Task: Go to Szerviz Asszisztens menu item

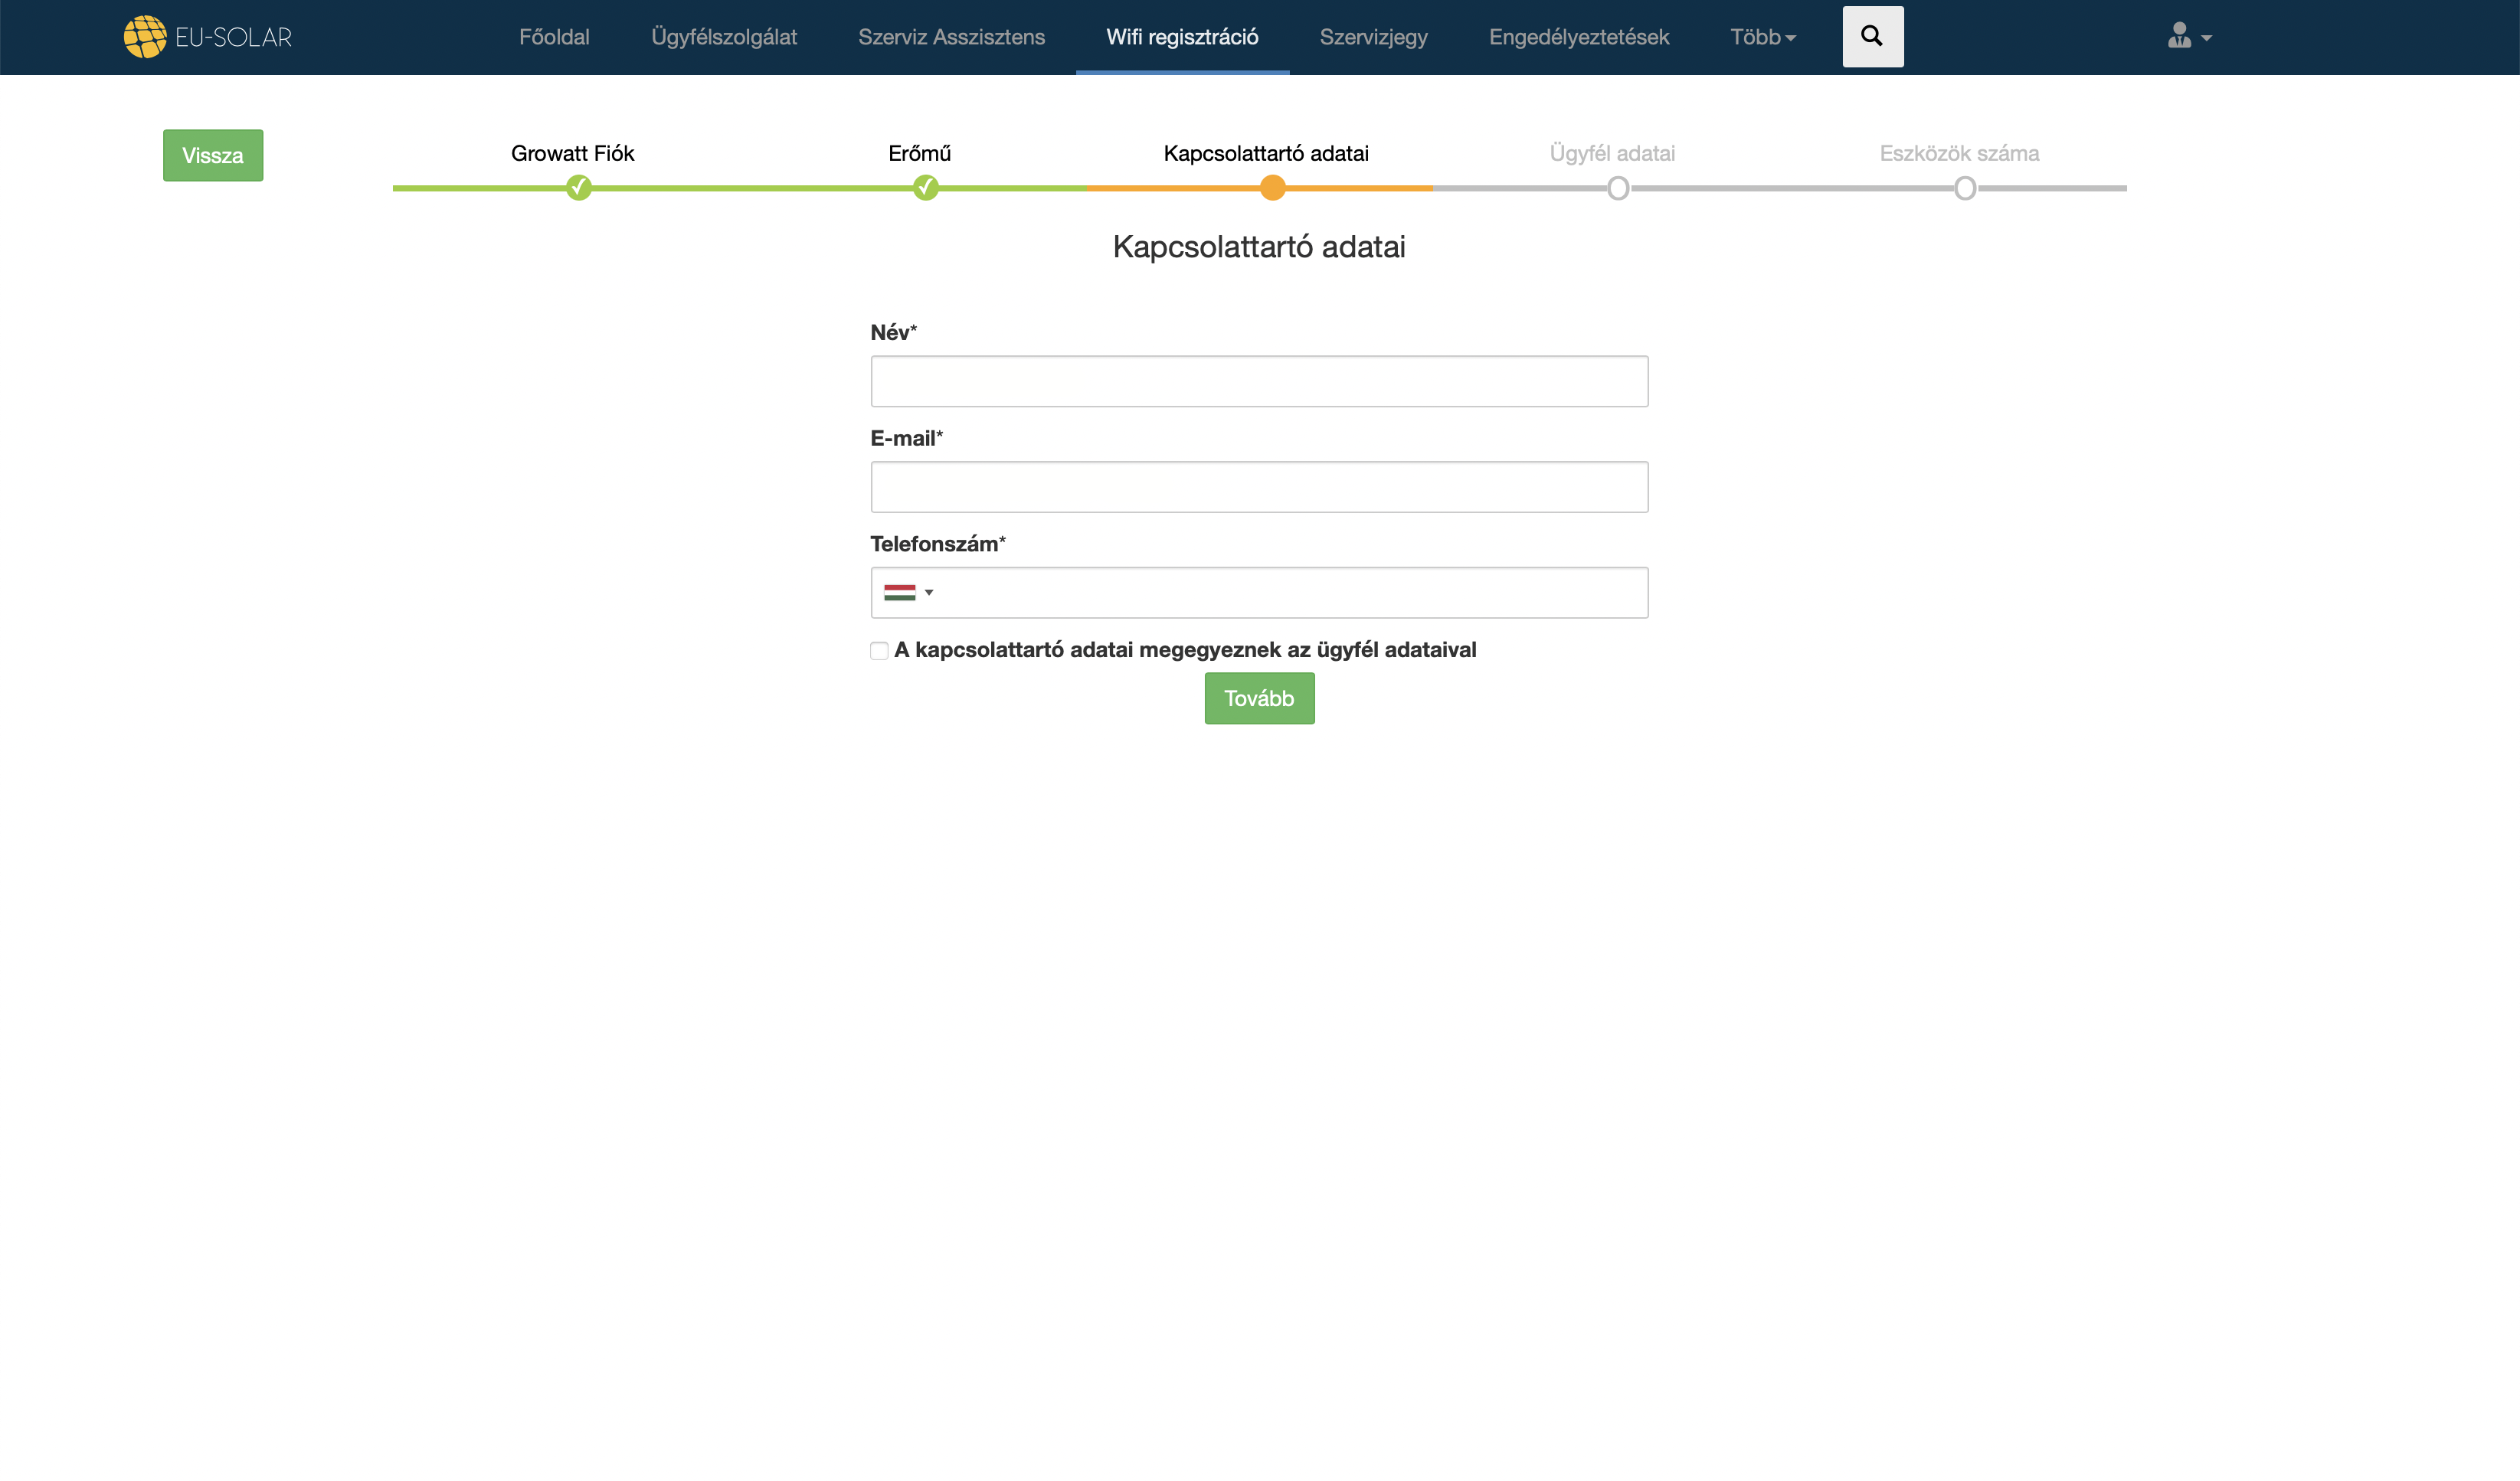Action: pyautogui.click(x=951, y=37)
